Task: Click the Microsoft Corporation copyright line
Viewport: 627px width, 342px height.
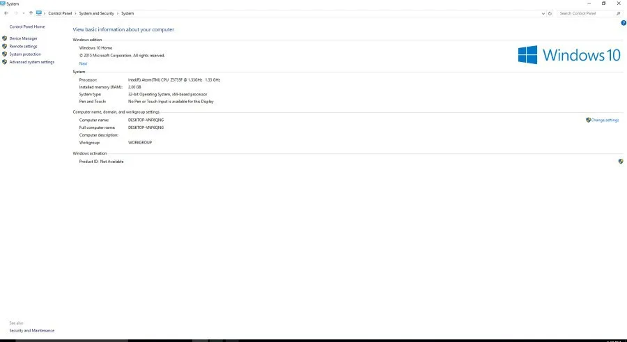Action: (122, 56)
